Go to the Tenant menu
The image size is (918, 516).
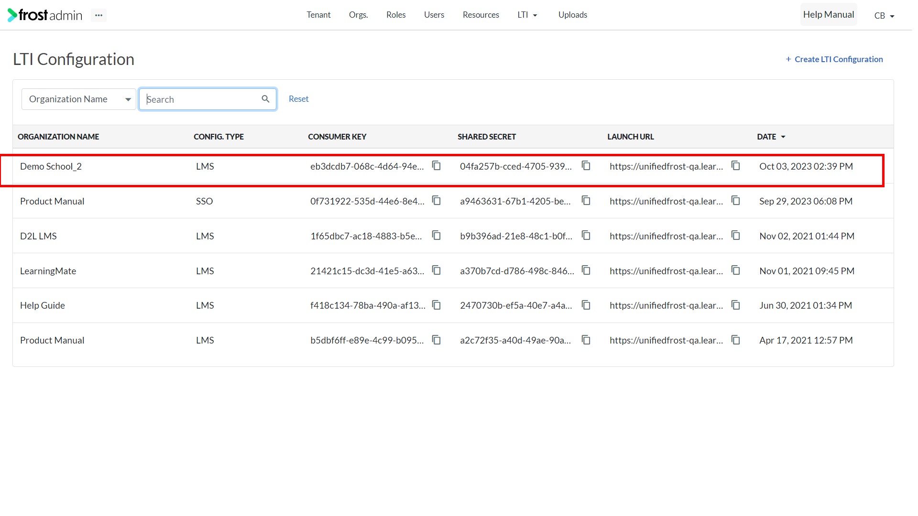tap(318, 15)
